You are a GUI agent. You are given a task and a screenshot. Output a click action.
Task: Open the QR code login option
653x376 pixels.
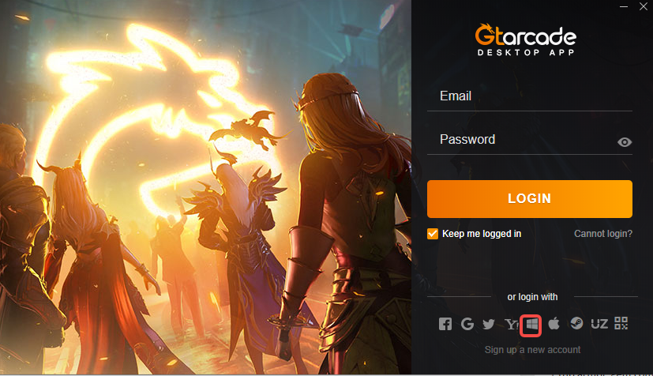(621, 323)
